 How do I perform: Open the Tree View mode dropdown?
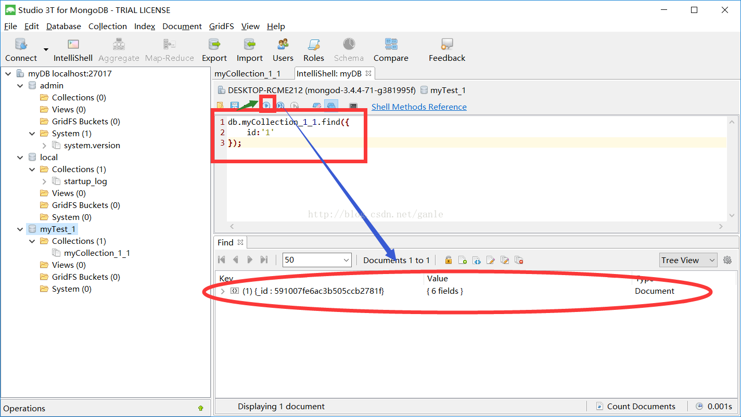688,260
